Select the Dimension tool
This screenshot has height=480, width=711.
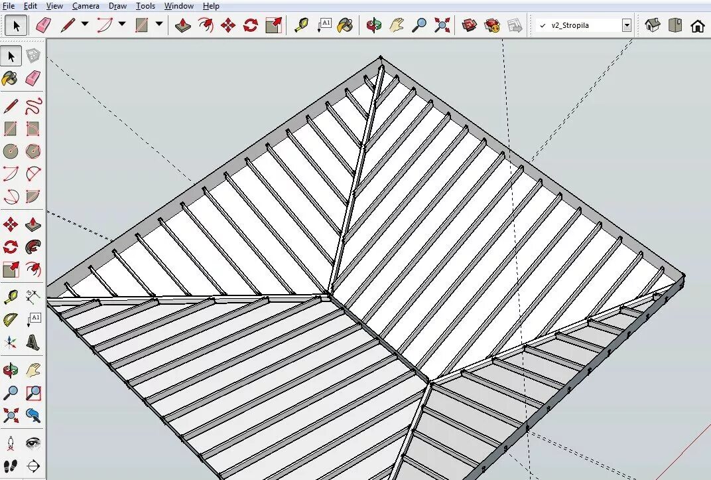coord(32,297)
